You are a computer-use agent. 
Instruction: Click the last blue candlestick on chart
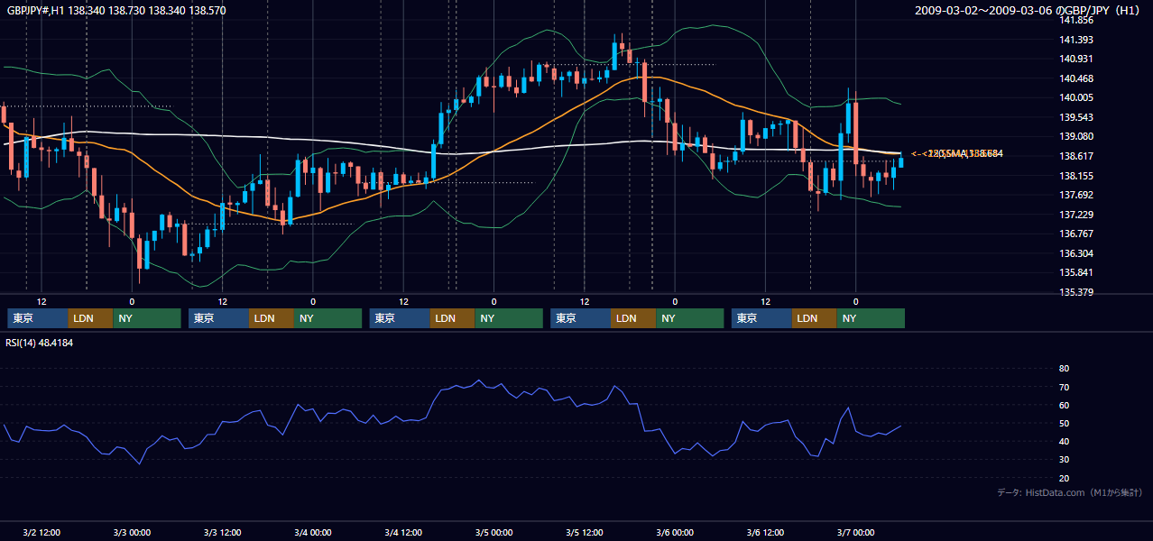[x=900, y=162]
